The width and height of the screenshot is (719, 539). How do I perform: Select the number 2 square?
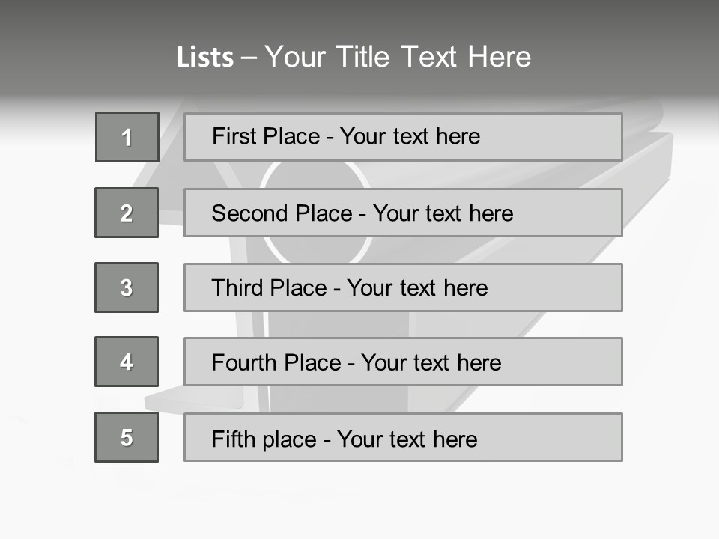tap(127, 213)
